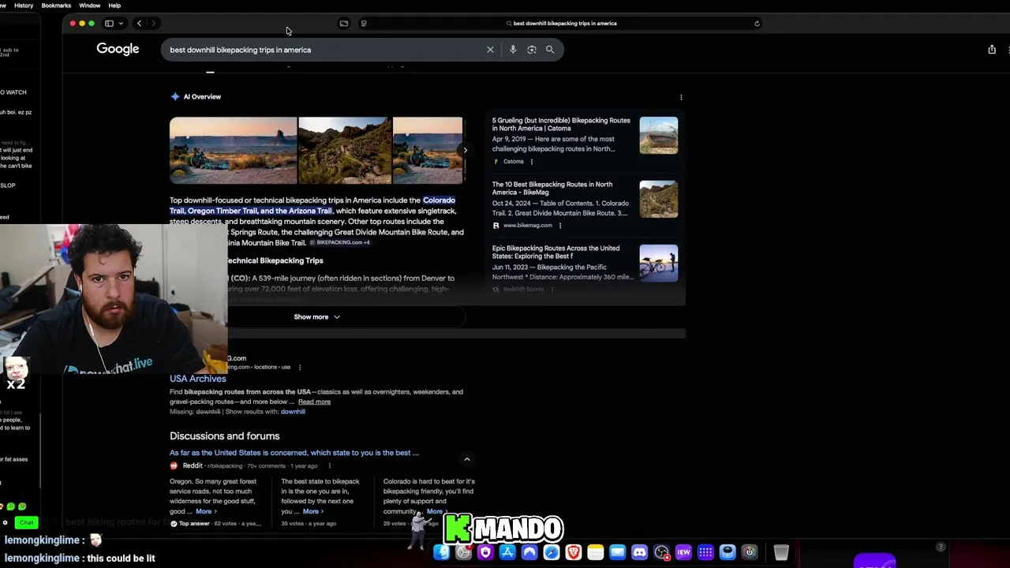
Task: Open page settings icon in address bar
Action: point(364,24)
